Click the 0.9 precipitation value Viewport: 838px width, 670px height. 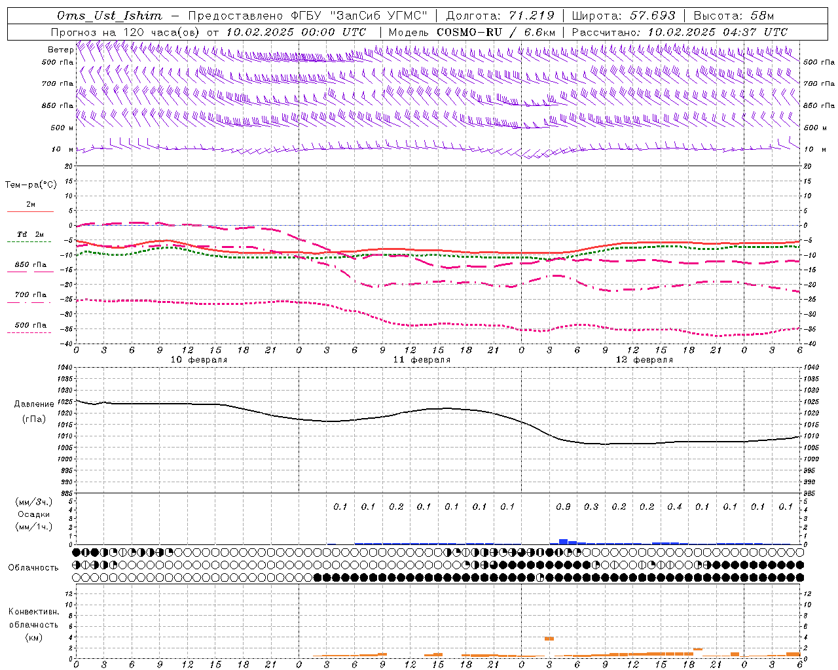[x=563, y=506]
